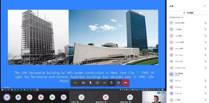Image resolution: width=209 pixels, height=103 pixels.
Task: Collapse the currently in meeting list
Action: 168,17
